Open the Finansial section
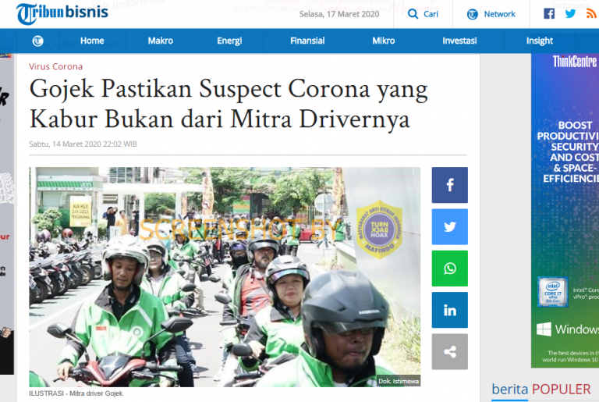The height and width of the screenshot is (402, 599). [x=307, y=41]
